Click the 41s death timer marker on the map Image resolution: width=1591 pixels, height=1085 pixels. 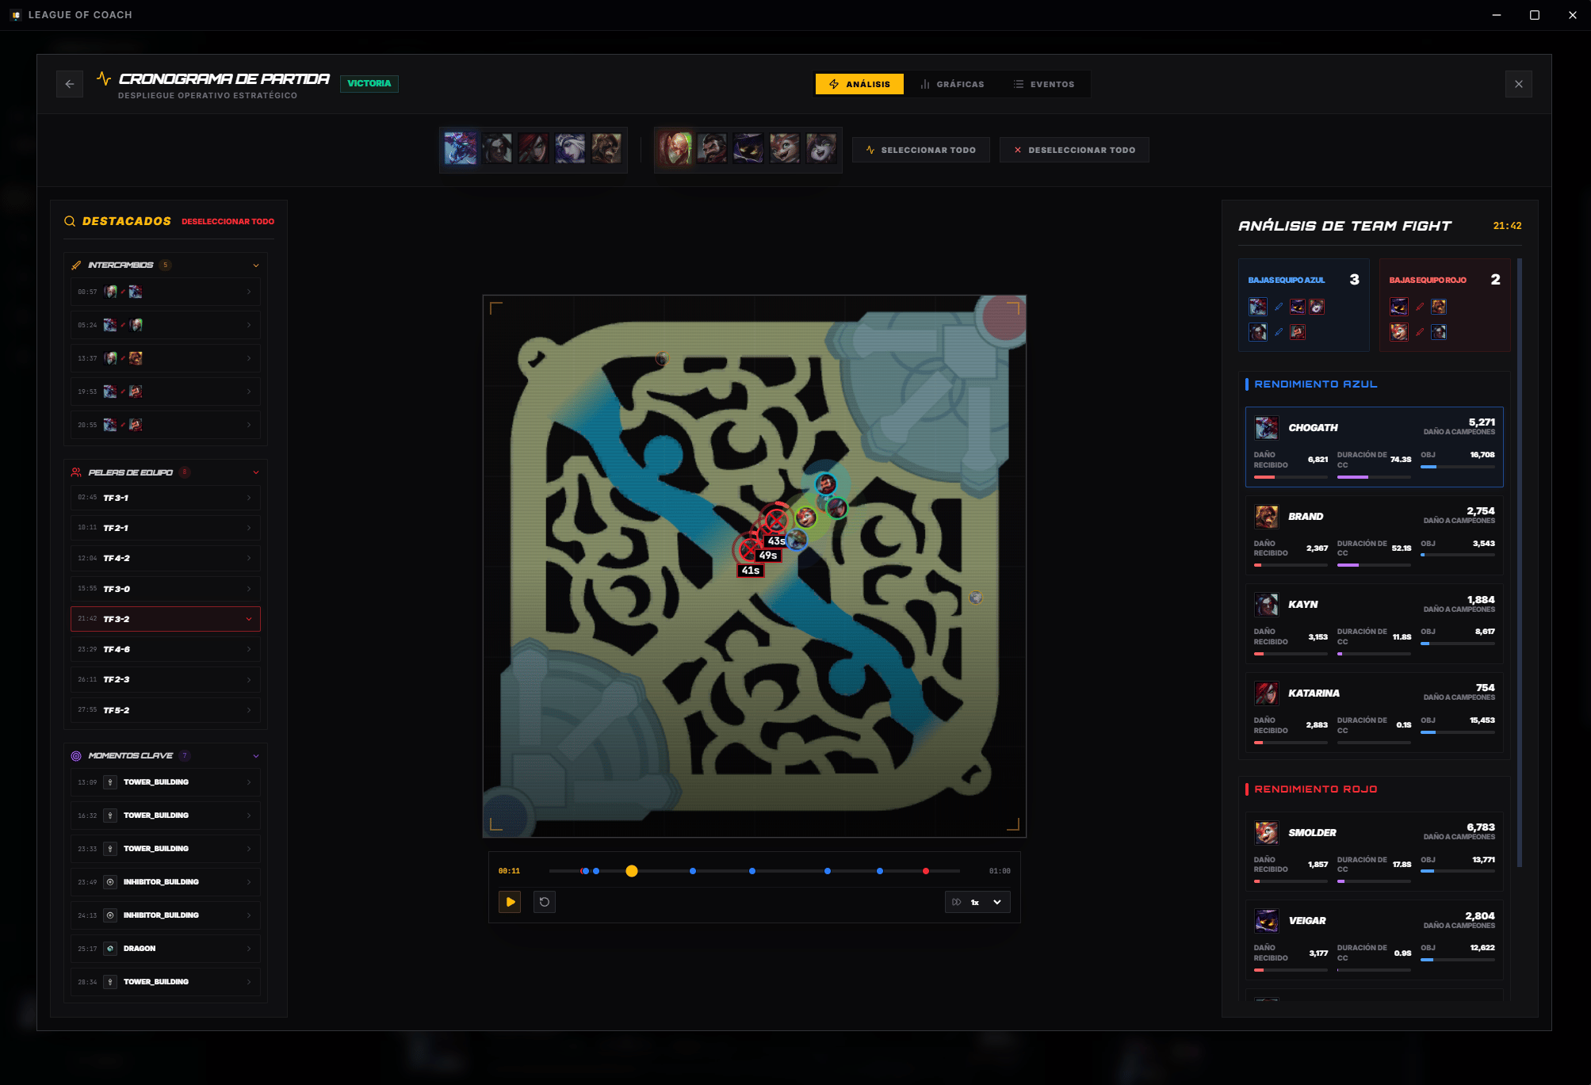(x=750, y=571)
